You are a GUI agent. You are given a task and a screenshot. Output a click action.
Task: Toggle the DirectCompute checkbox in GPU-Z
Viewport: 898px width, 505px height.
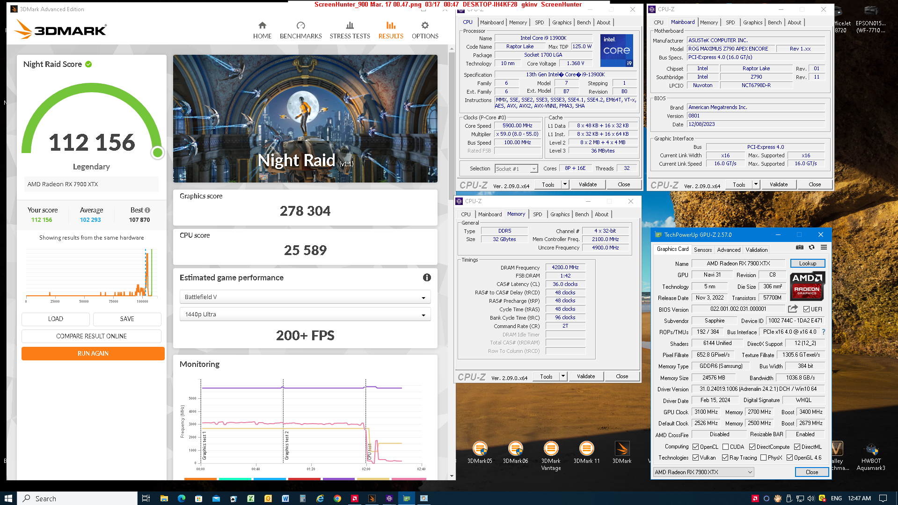click(x=752, y=447)
